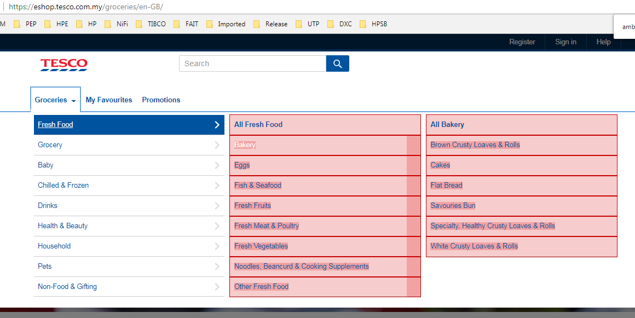Viewport: 635px width, 318px height.
Task: Open the NiFi bookmark folder
Action: pos(117,24)
